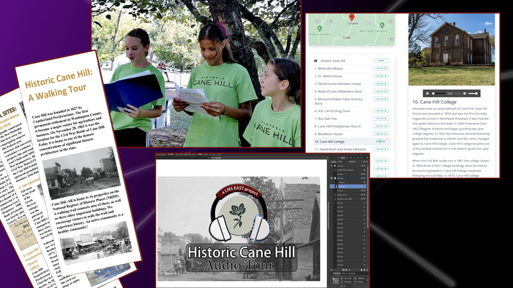Open fx effects on Historic Cane Hill layer
The width and height of the screenshot is (513, 288).
coord(362,199)
